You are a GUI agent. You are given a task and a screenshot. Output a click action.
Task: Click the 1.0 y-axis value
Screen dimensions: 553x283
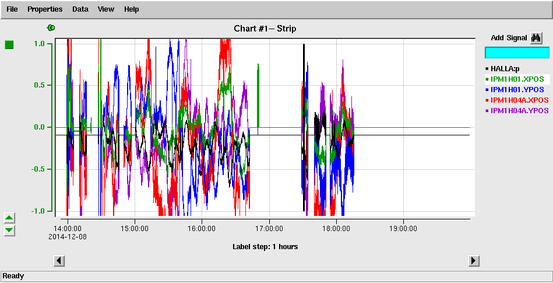[x=38, y=43]
